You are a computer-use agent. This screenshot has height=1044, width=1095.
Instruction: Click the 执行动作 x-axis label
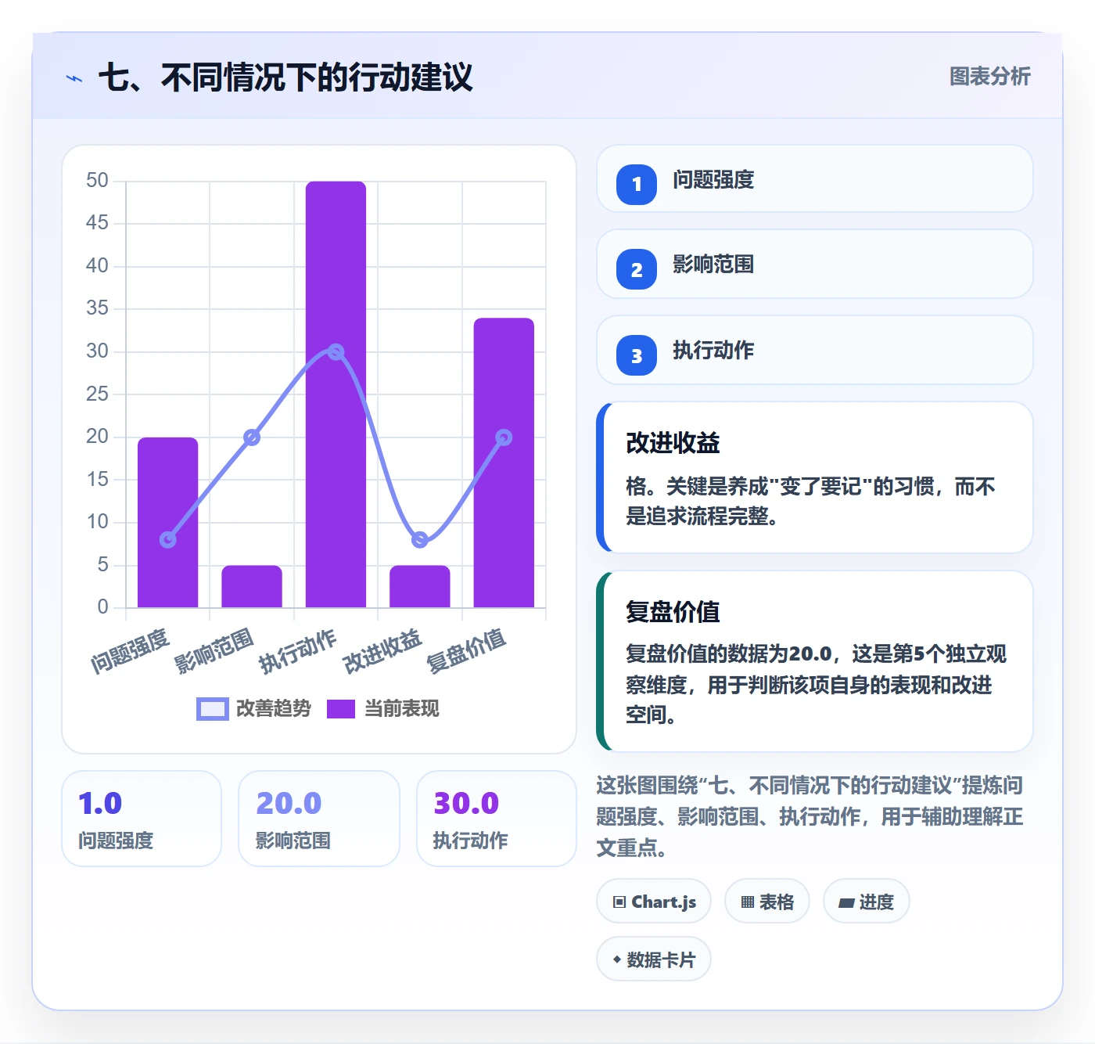298,651
